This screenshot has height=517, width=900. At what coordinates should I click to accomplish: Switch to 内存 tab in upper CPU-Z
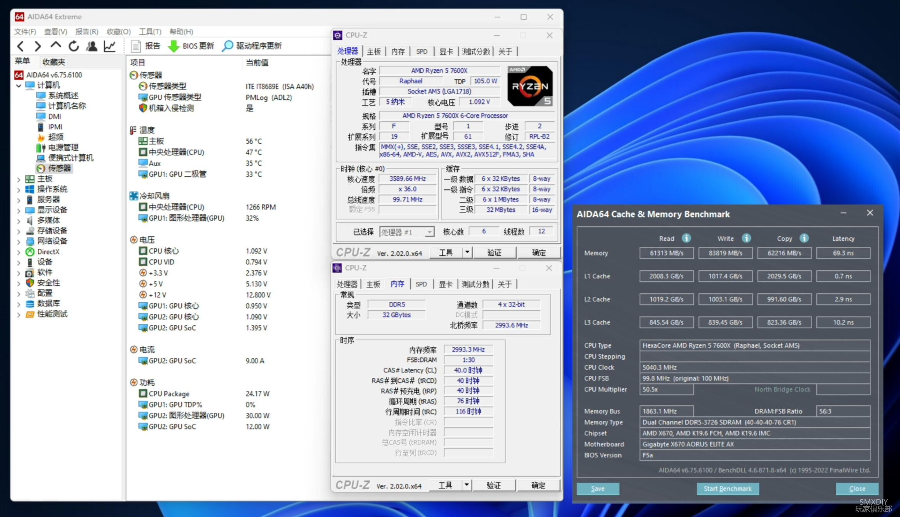click(398, 52)
